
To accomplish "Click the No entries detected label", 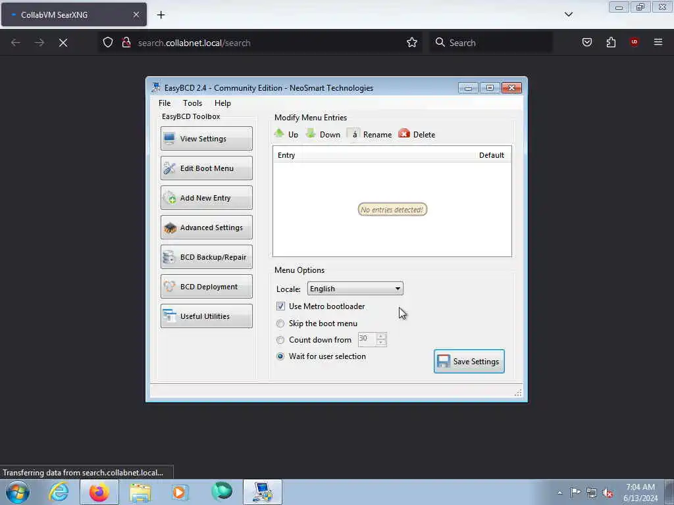I will point(392,210).
